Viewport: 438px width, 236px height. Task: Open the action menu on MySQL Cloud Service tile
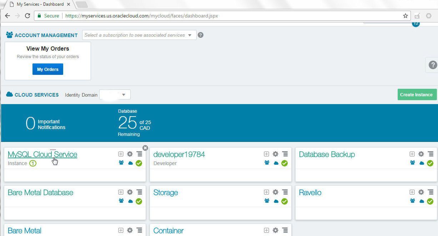[x=139, y=154]
